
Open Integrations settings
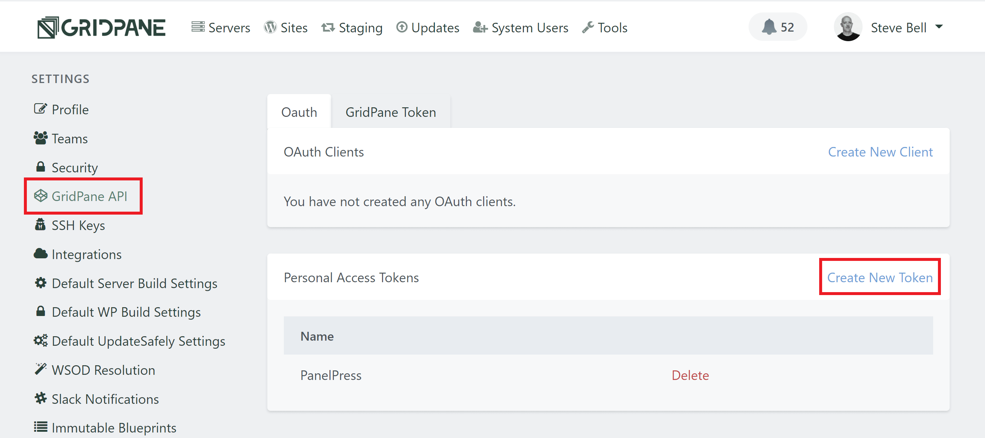point(86,255)
